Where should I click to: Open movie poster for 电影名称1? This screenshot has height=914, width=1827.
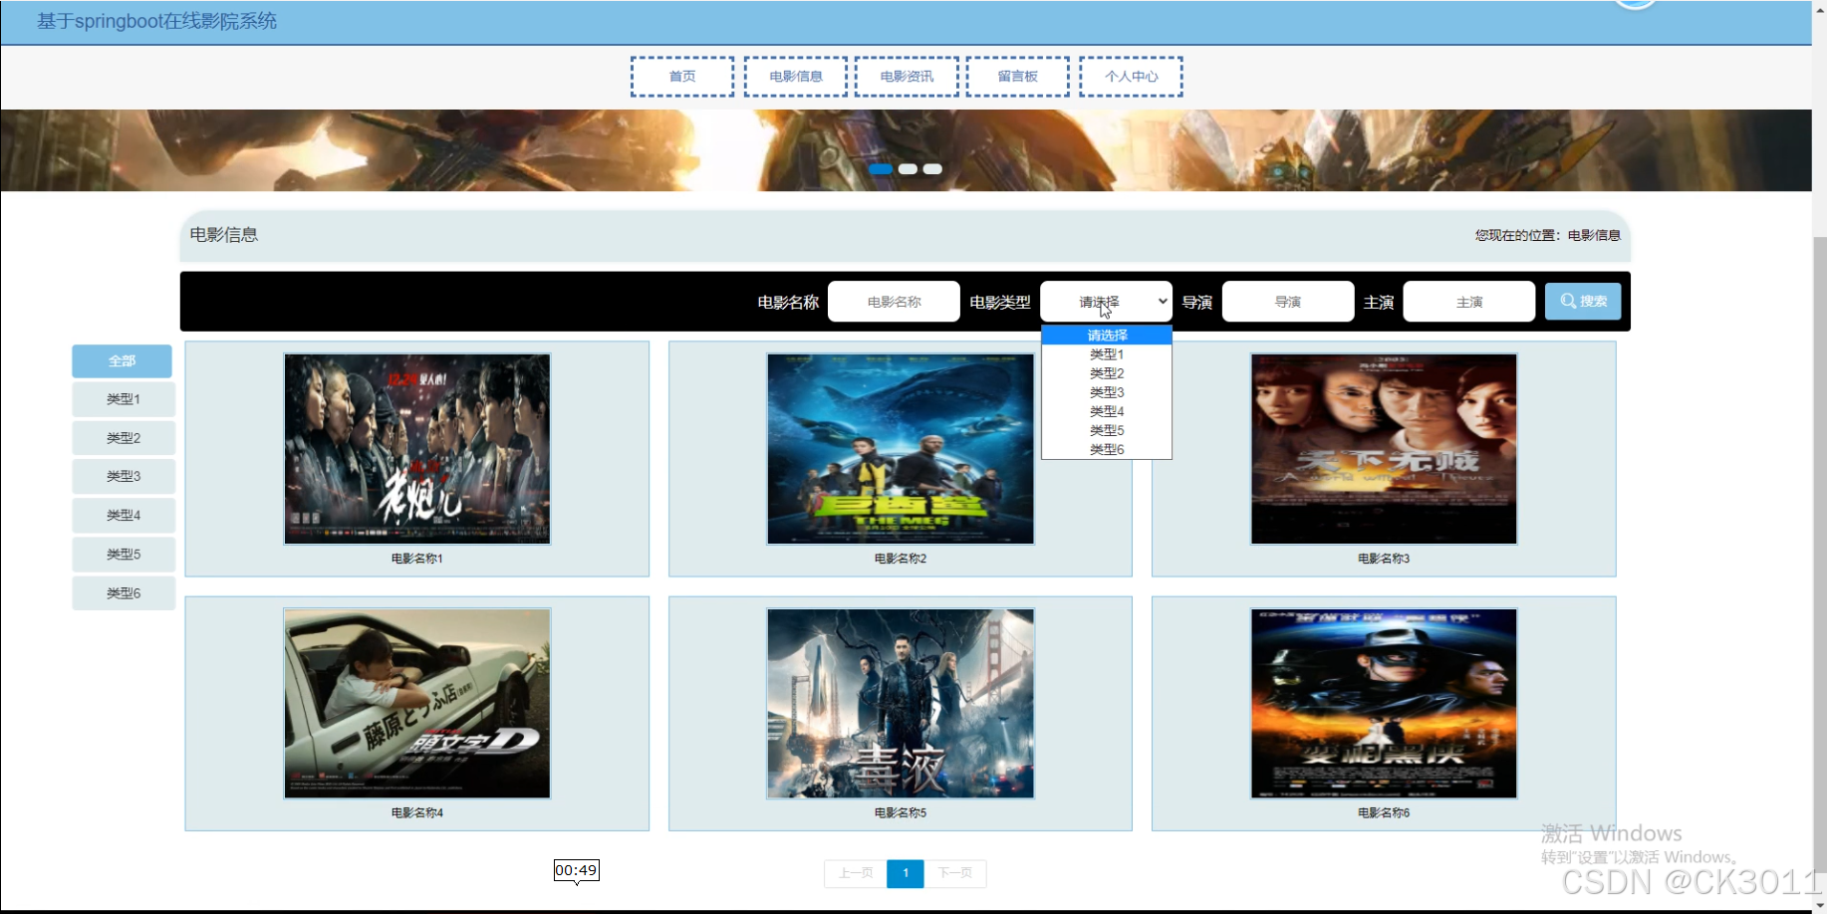(417, 449)
